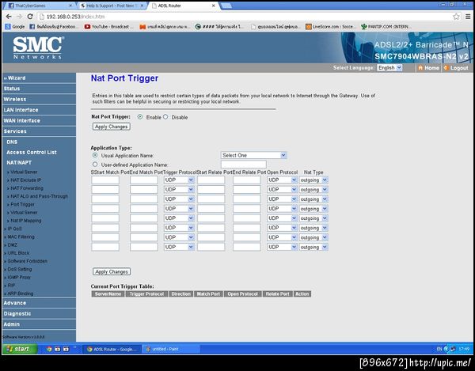Screen dimensions: 475x371
Task: Open the NAT Forwarding sidebar link
Action: pyautogui.click(x=27, y=188)
